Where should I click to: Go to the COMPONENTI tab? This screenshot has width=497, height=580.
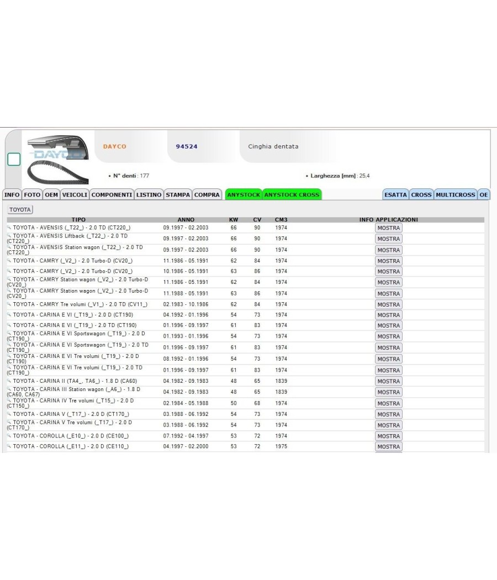[x=112, y=194]
